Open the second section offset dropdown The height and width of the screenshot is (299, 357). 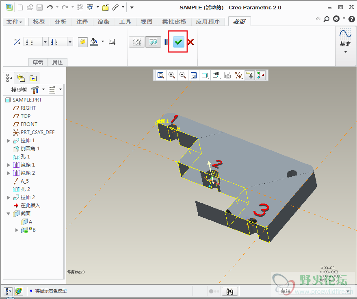tap(70, 42)
